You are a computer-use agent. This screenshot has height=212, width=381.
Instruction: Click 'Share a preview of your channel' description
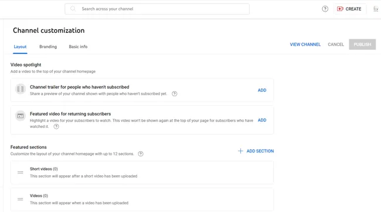pyautogui.click(x=98, y=94)
